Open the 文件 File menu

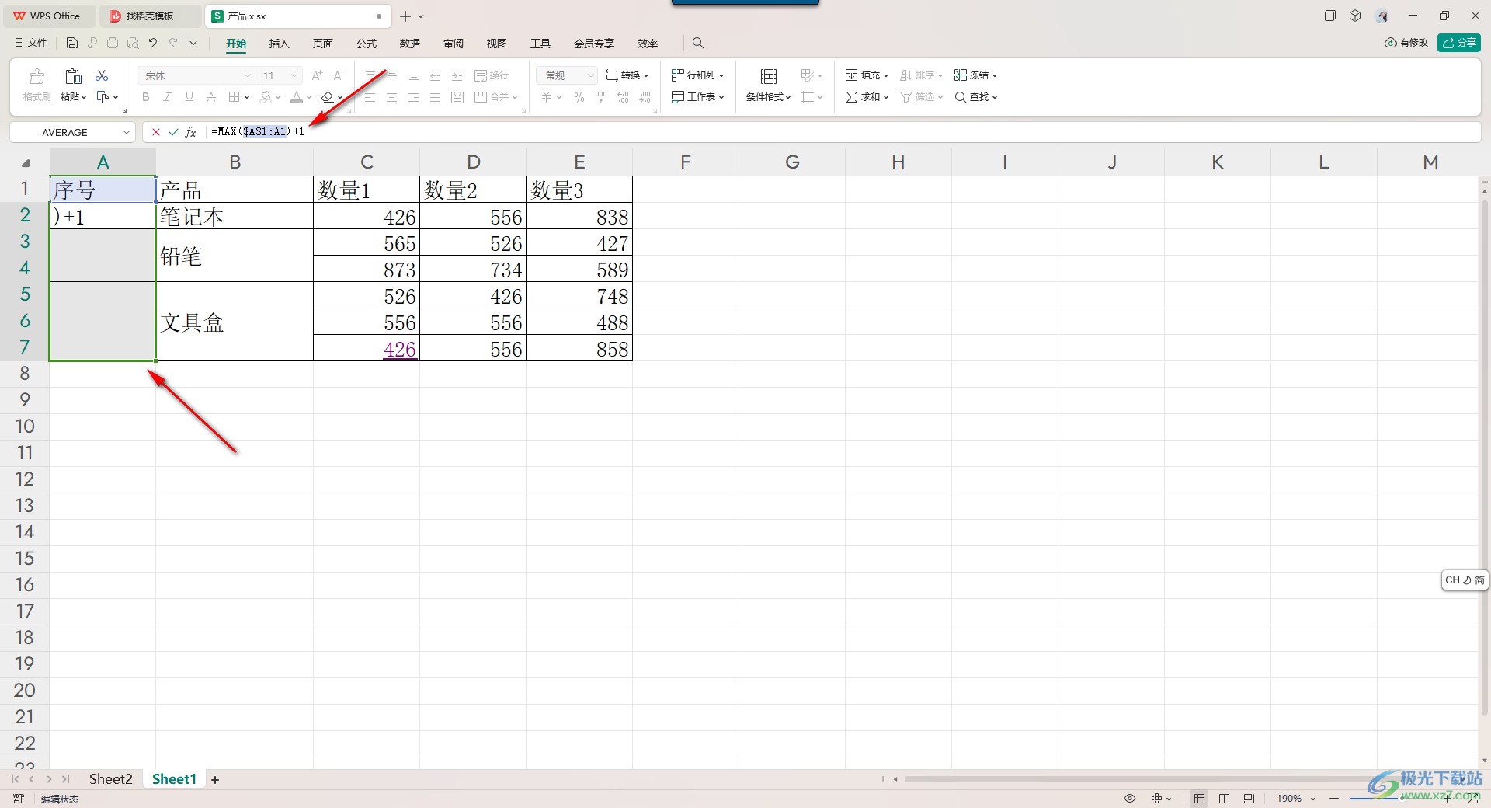tap(30, 43)
